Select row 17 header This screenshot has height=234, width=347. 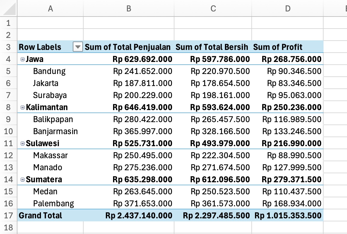8,215
